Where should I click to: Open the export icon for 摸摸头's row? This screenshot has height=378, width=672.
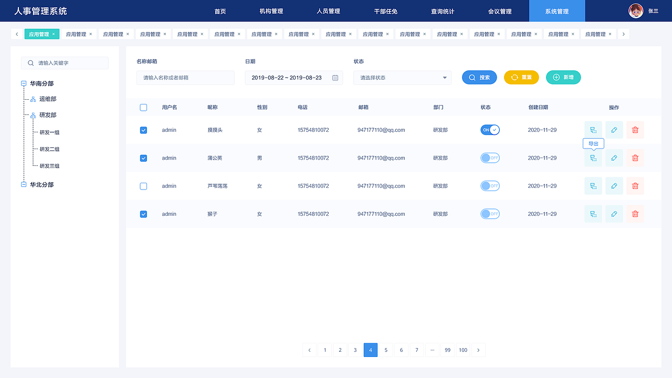pyautogui.click(x=593, y=130)
